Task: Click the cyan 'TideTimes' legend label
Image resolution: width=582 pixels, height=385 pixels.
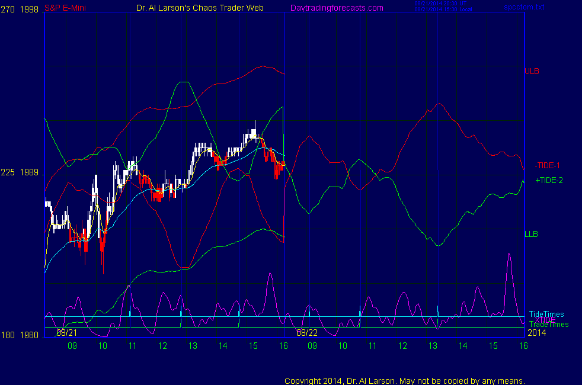Action: (x=546, y=314)
